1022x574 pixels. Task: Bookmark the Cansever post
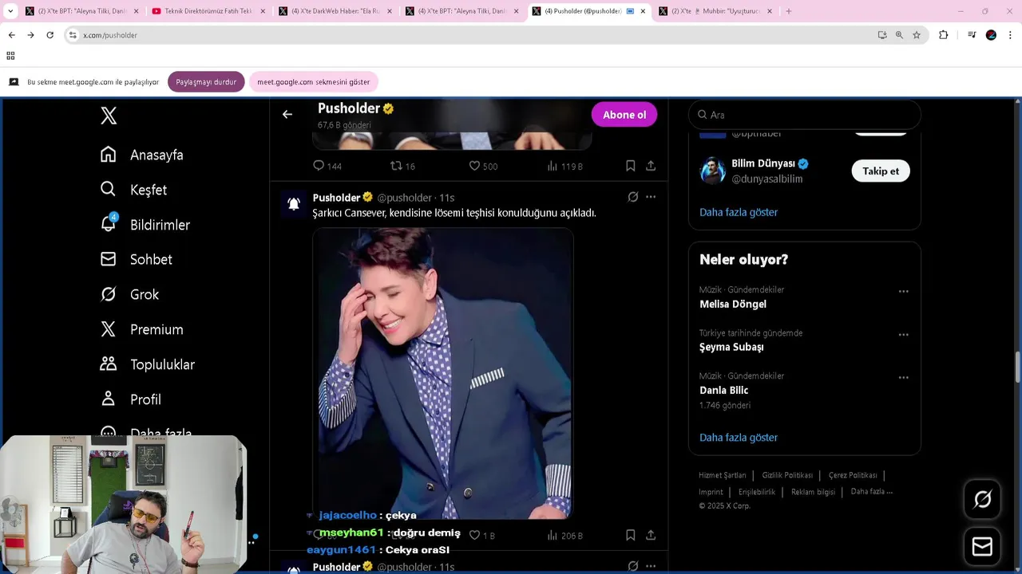coord(630,535)
